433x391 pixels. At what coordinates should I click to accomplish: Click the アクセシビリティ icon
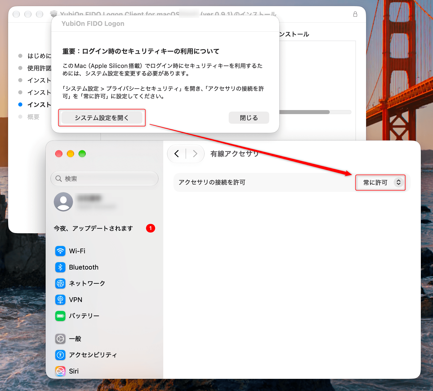[60, 355]
